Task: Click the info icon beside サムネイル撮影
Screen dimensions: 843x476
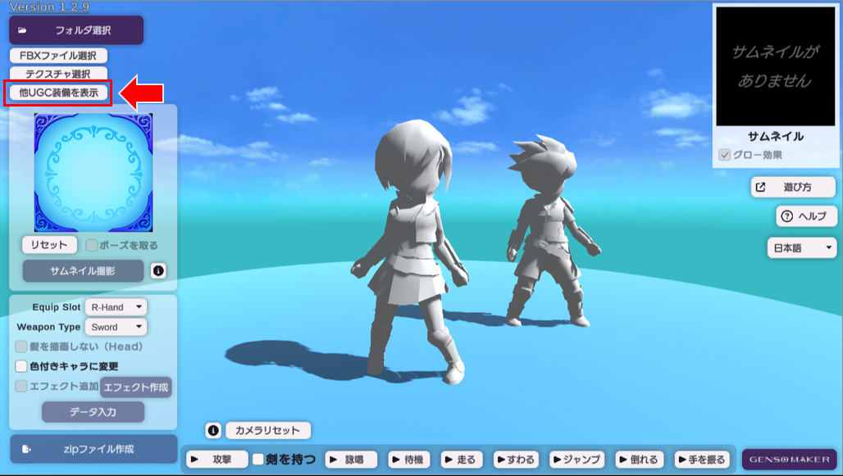Action: click(x=158, y=270)
